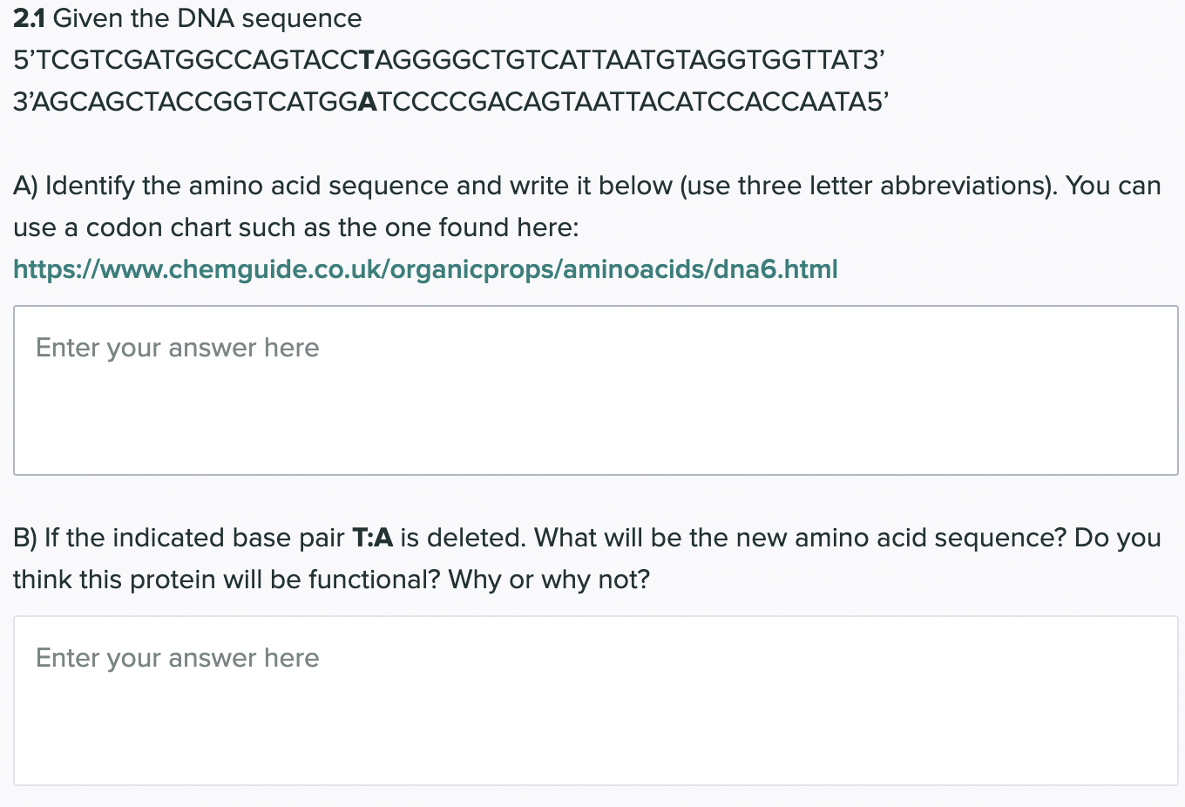Click the placeholder text in the first answer box
This screenshot has width=1185, height=807.
178,348
